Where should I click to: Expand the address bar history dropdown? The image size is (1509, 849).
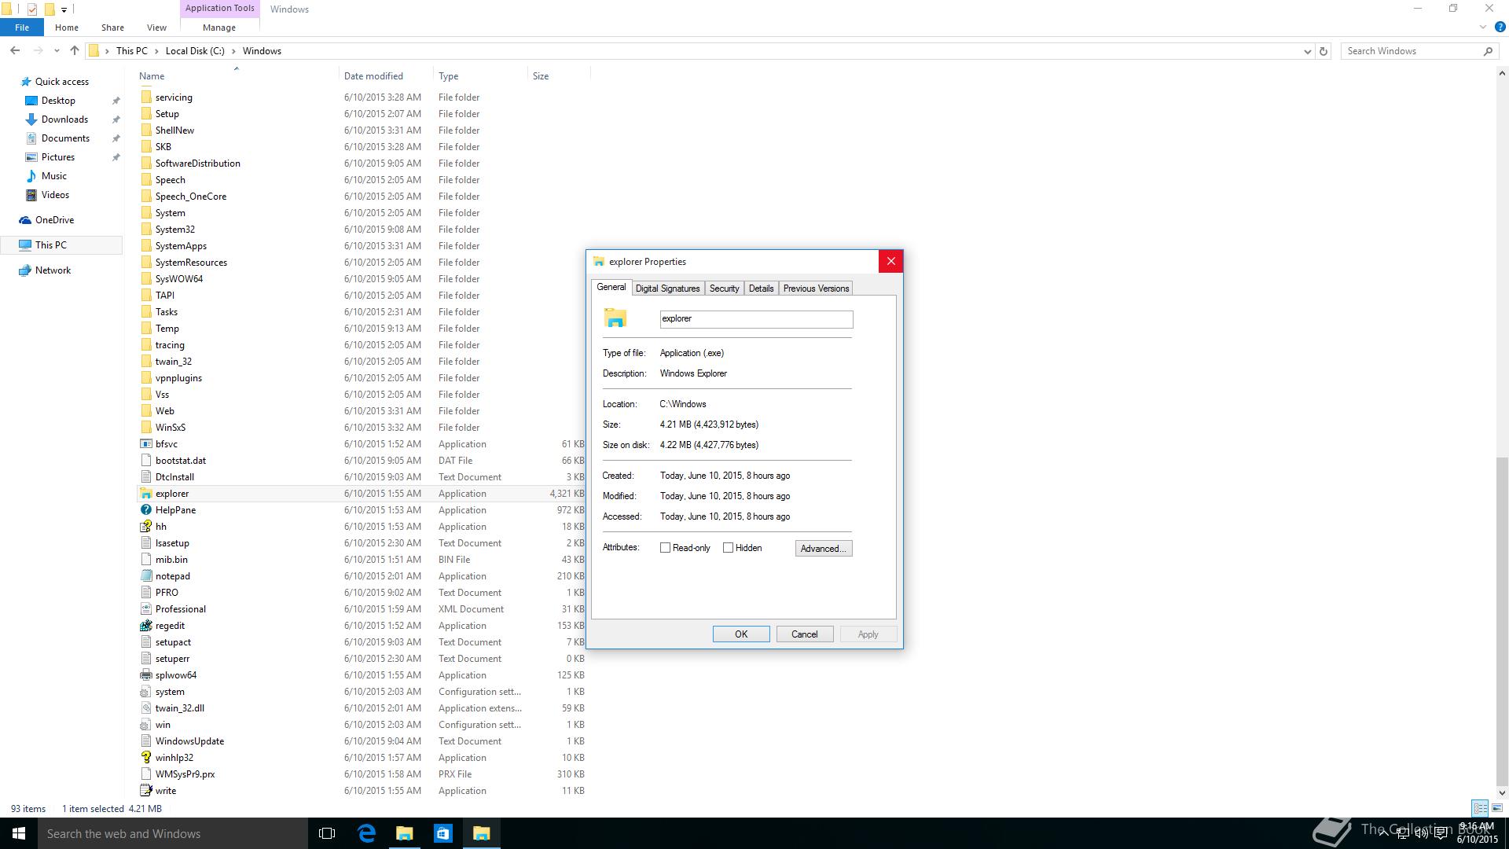[x=1308, y=51]
